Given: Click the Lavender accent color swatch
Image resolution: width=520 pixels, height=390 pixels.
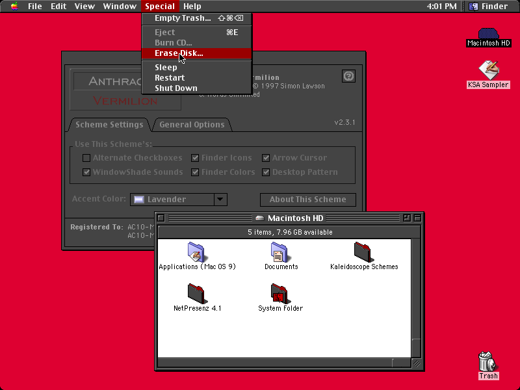Looking at the screenshot, I should [x=139, y=200].
